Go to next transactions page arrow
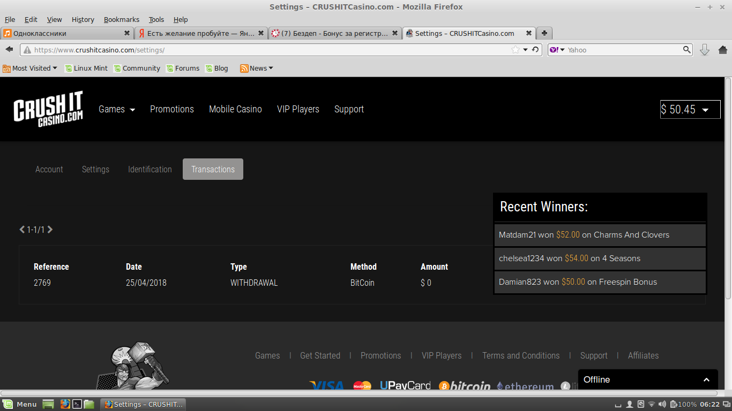The image size is (732, 411). pos(50,230)
